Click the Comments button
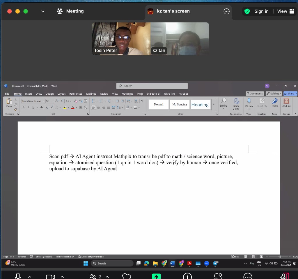Screen dimensions: 298x279 255,93
